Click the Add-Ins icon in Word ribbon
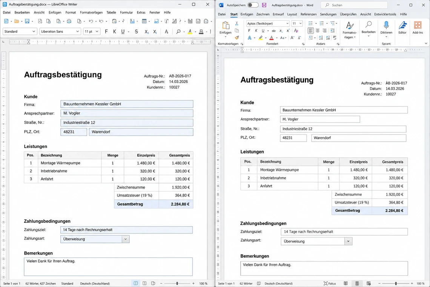 coord(418,25)
